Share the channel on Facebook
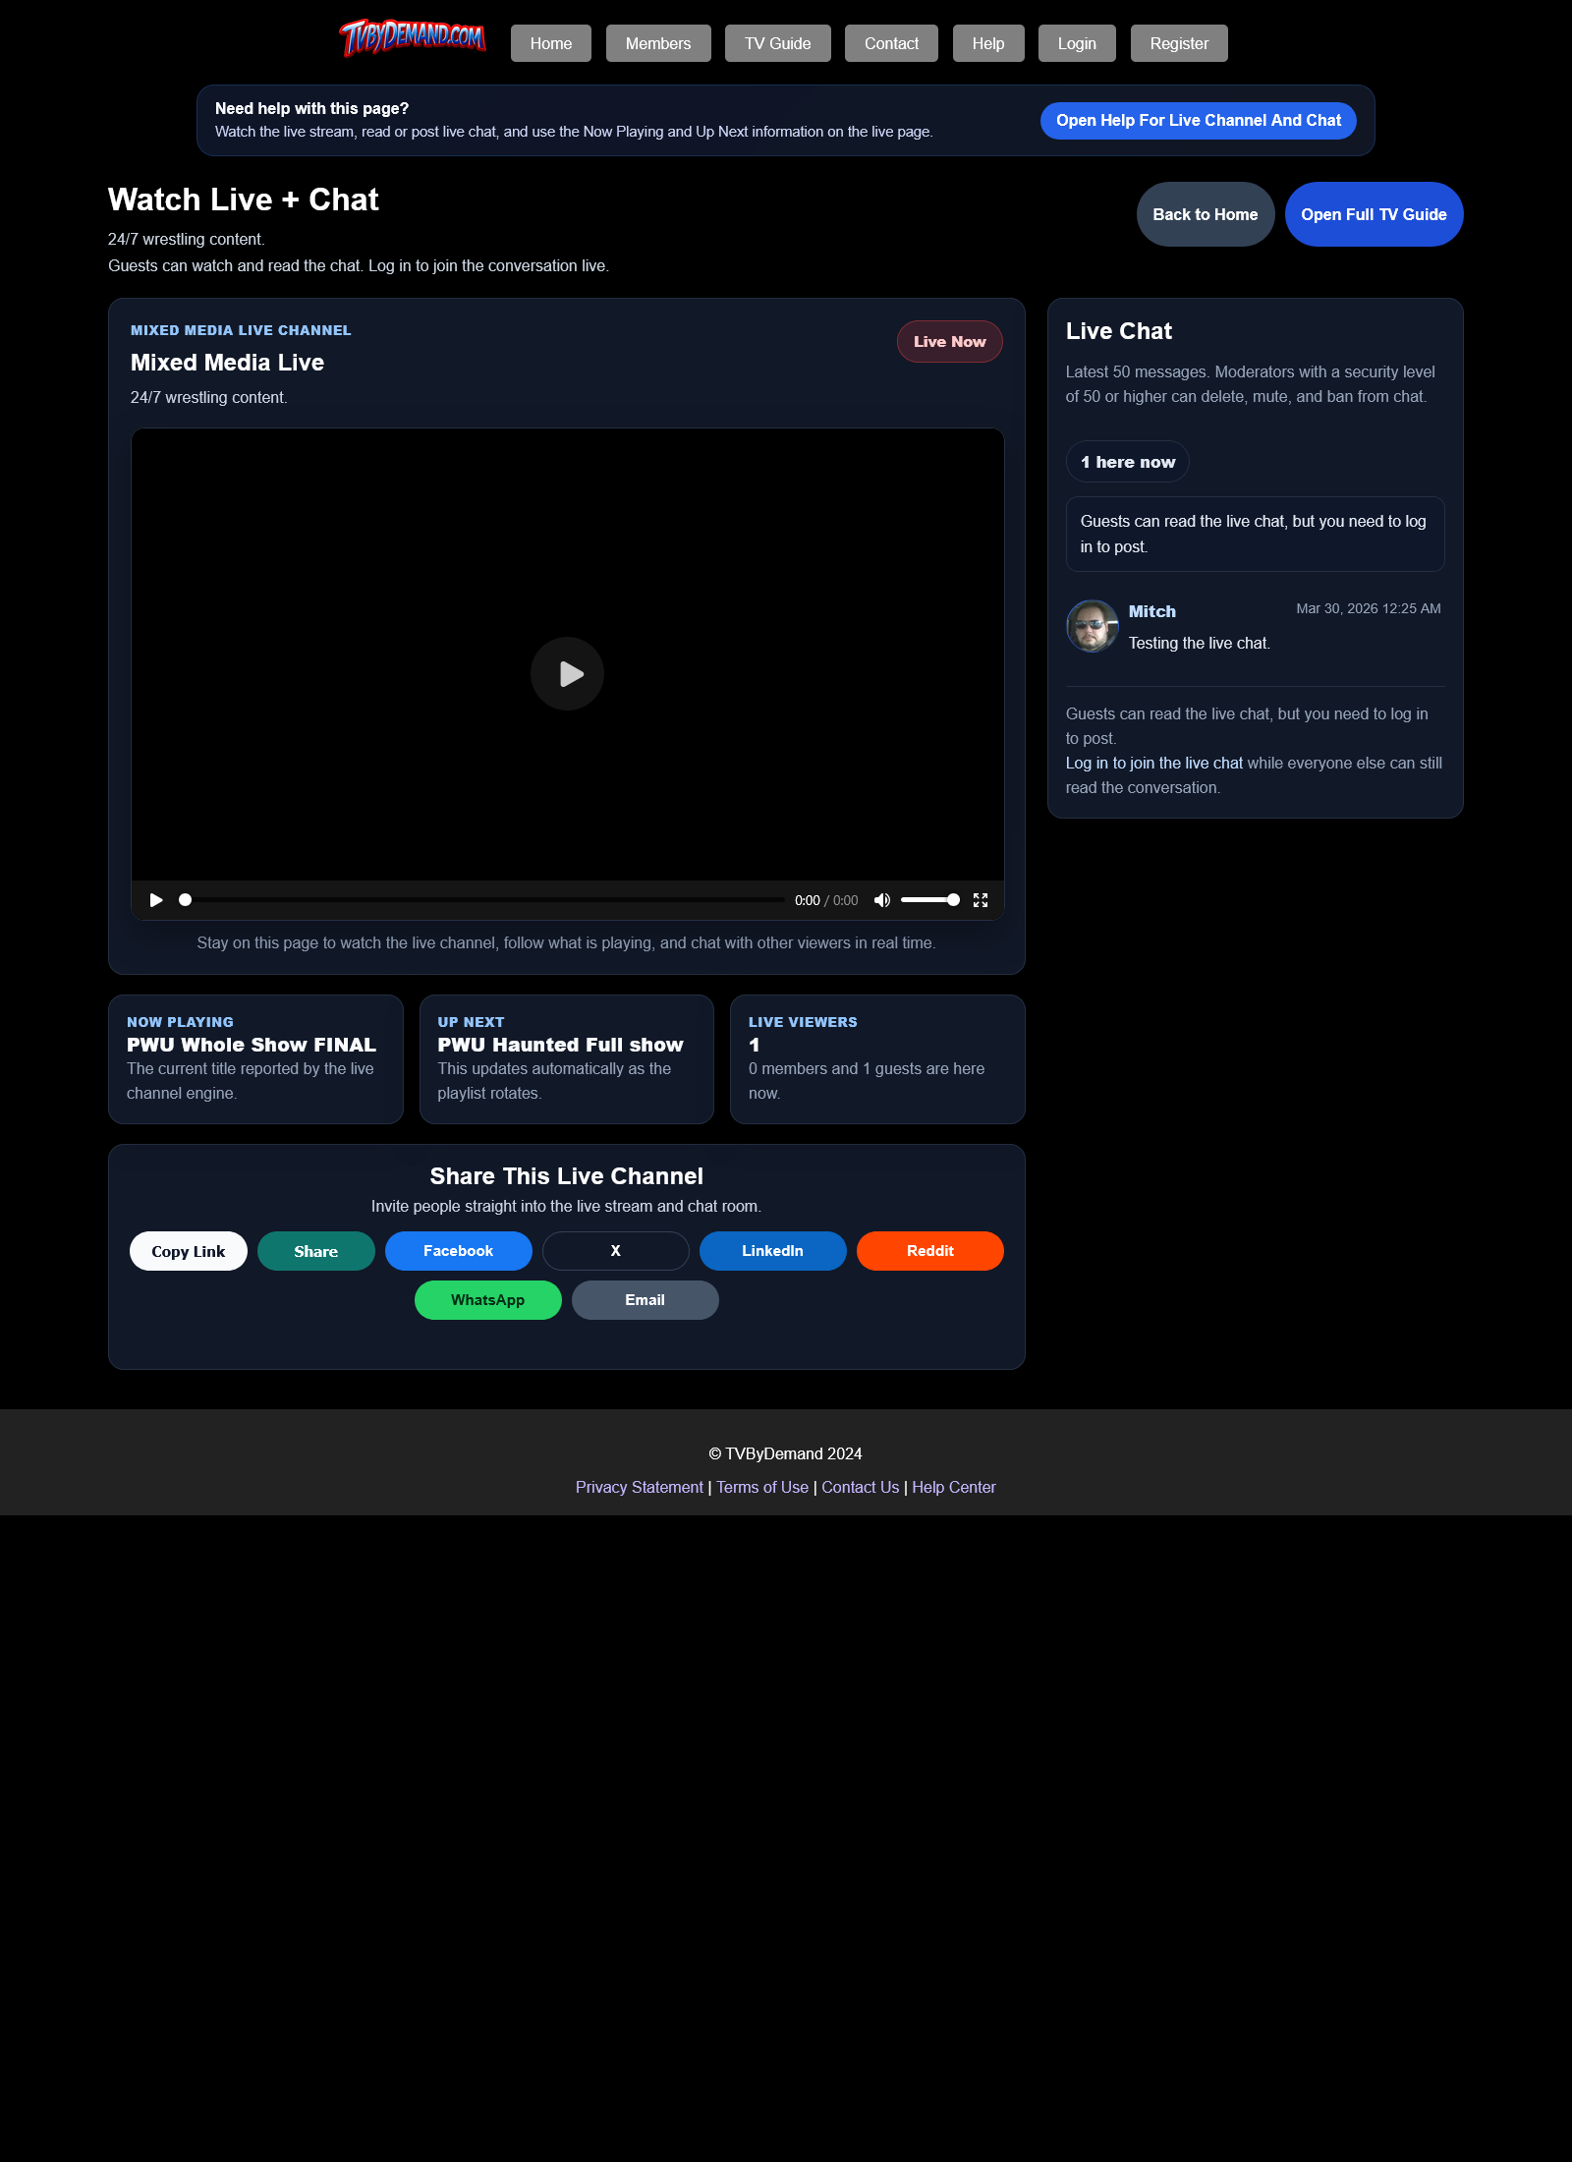This screenshot has height=2162, width=1572. 458,1250
